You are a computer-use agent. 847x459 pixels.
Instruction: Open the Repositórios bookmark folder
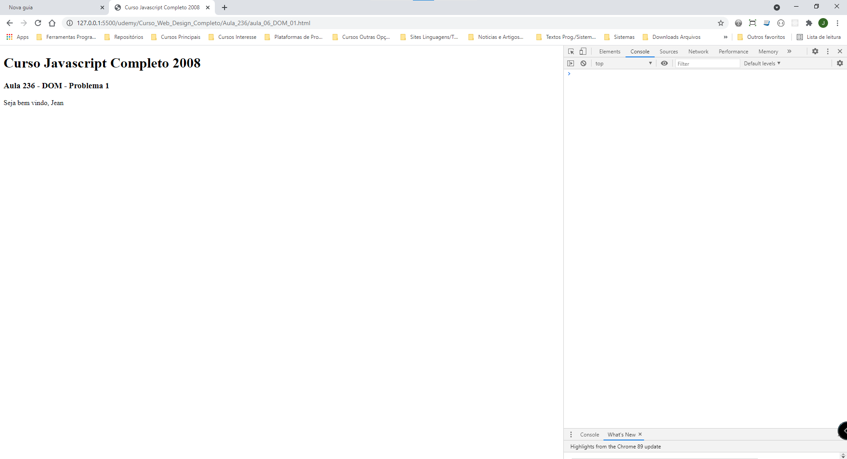point(124,37)
